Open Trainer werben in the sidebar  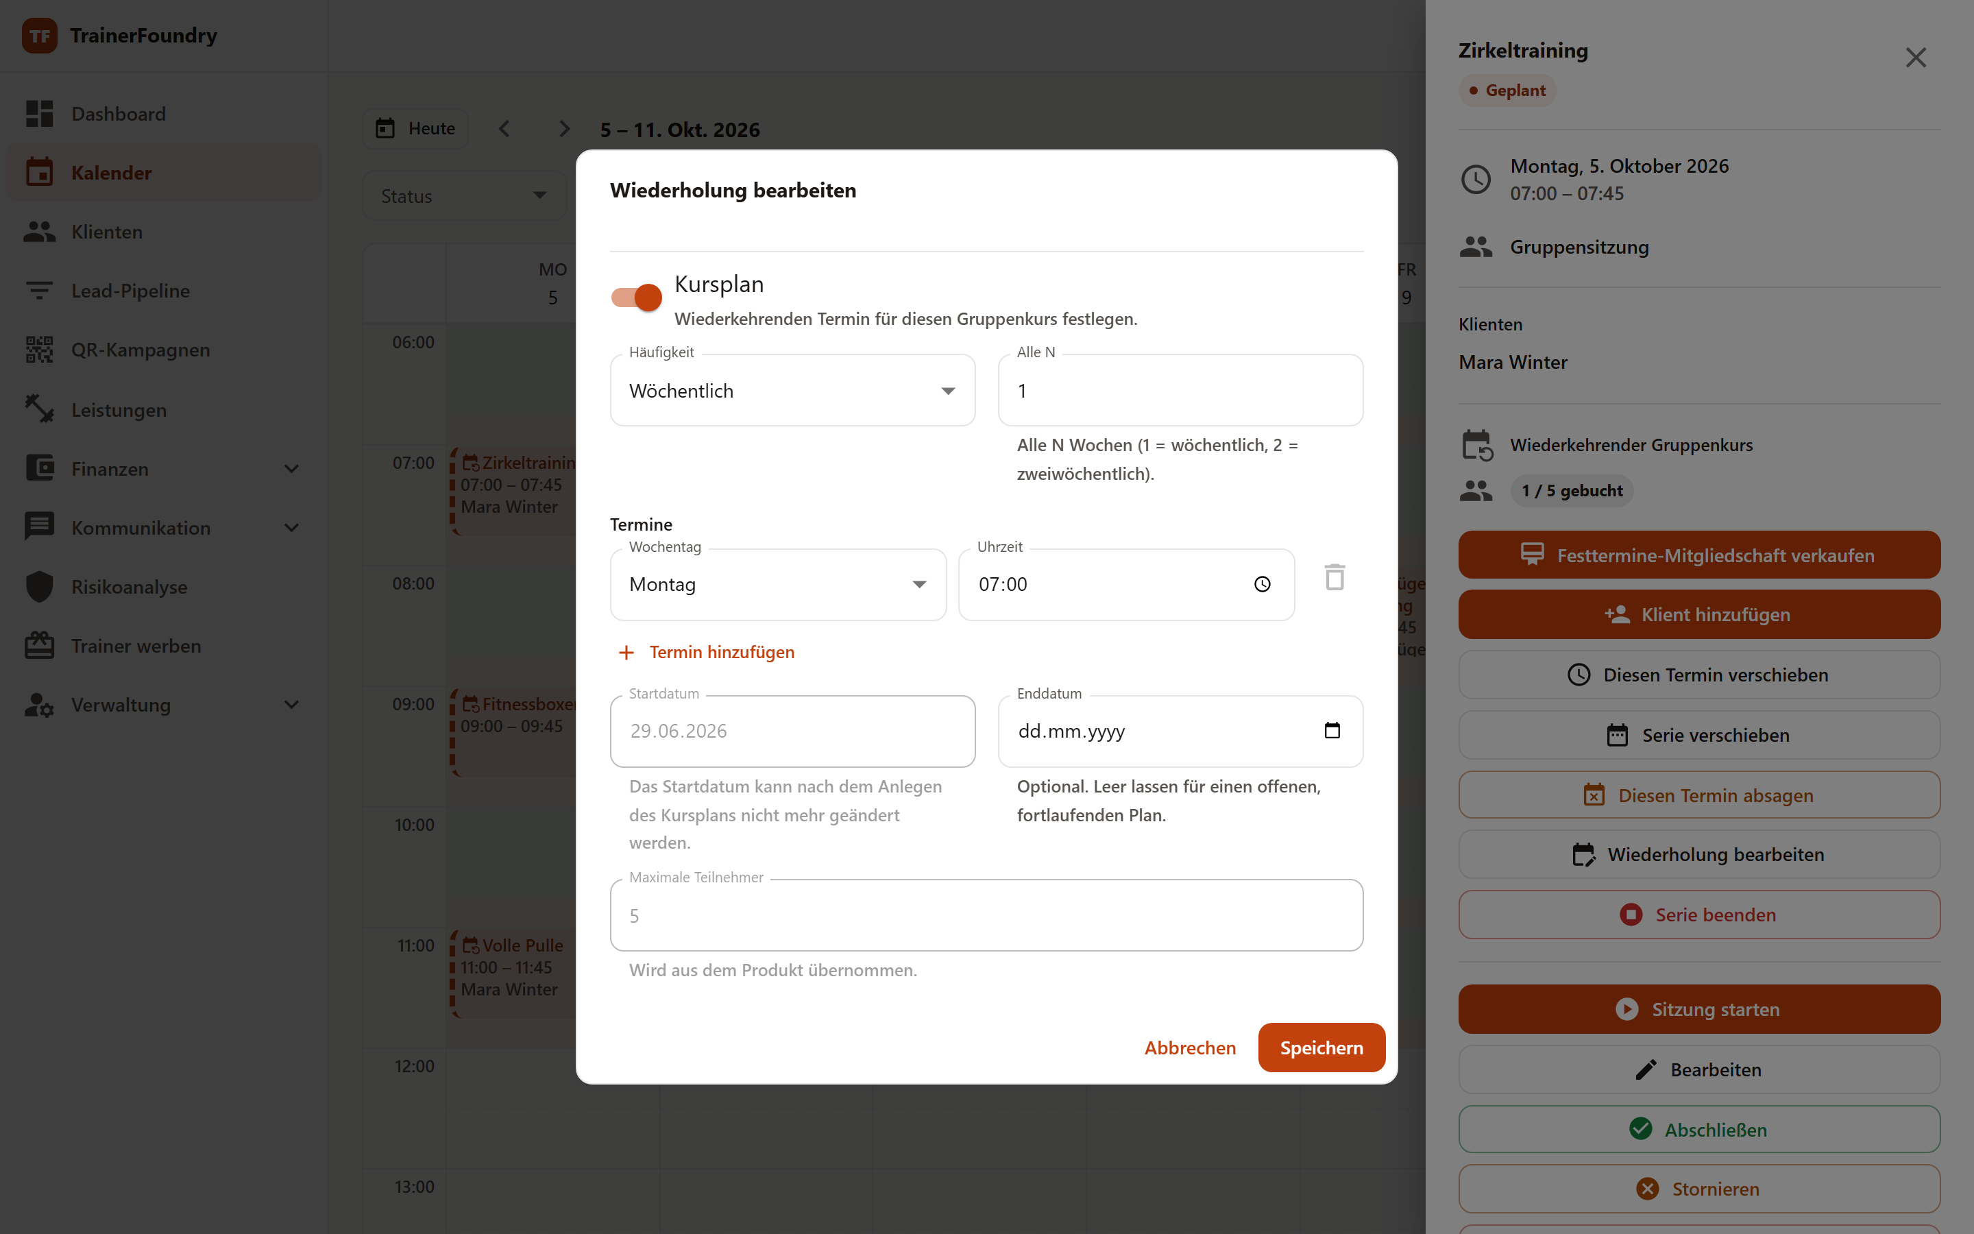coord(163,646)
